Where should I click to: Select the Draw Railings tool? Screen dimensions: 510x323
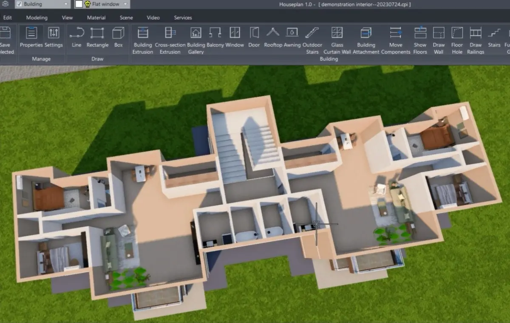476,40
